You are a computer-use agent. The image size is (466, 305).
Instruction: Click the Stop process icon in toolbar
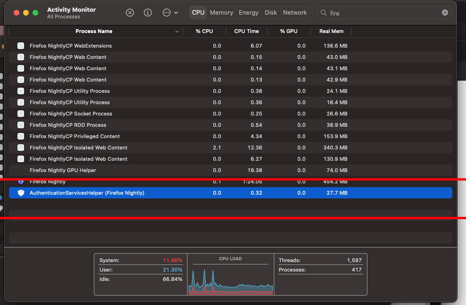(130, 13)
